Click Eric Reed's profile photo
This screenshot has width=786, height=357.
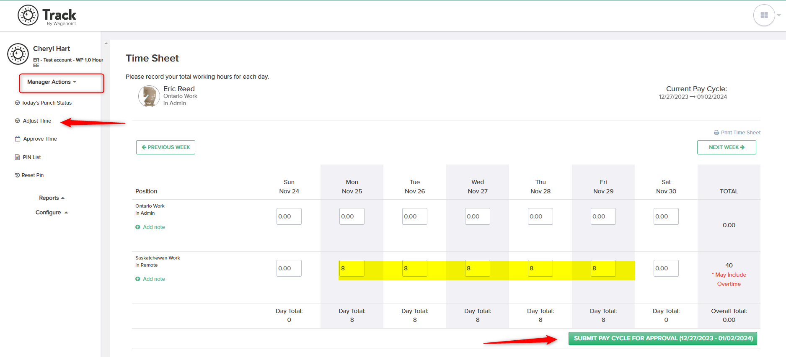coord(149,96)
